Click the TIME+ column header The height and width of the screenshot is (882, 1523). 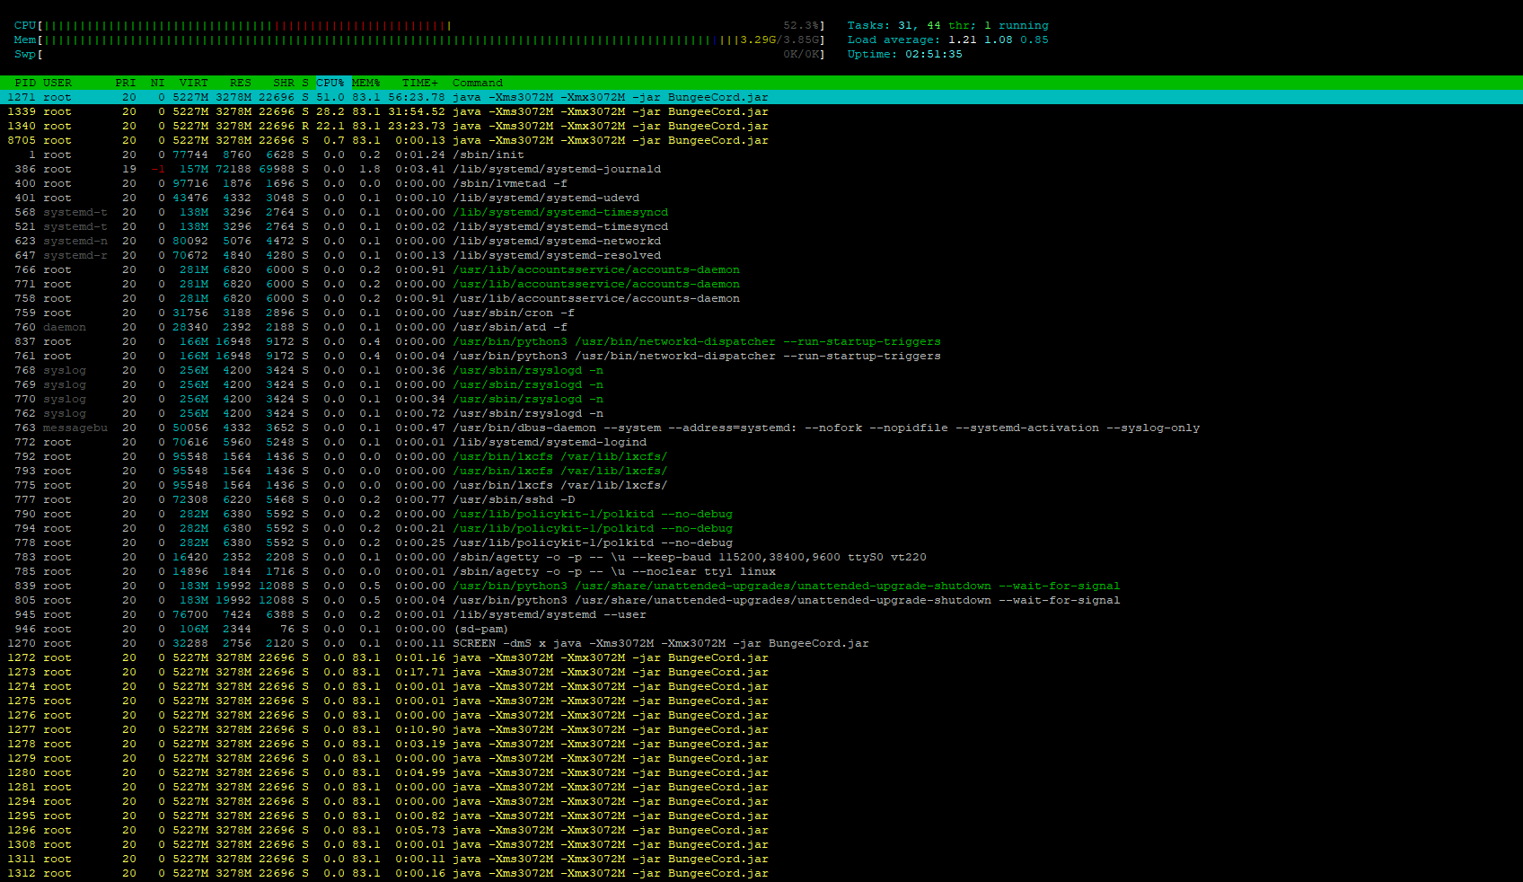coord(420,83)
